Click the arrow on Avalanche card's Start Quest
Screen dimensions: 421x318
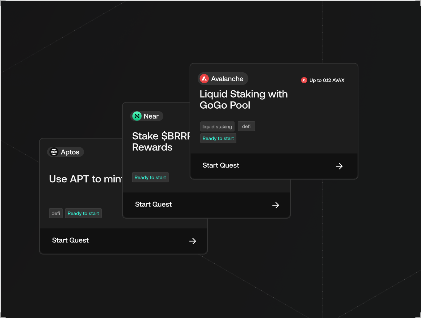339,166
